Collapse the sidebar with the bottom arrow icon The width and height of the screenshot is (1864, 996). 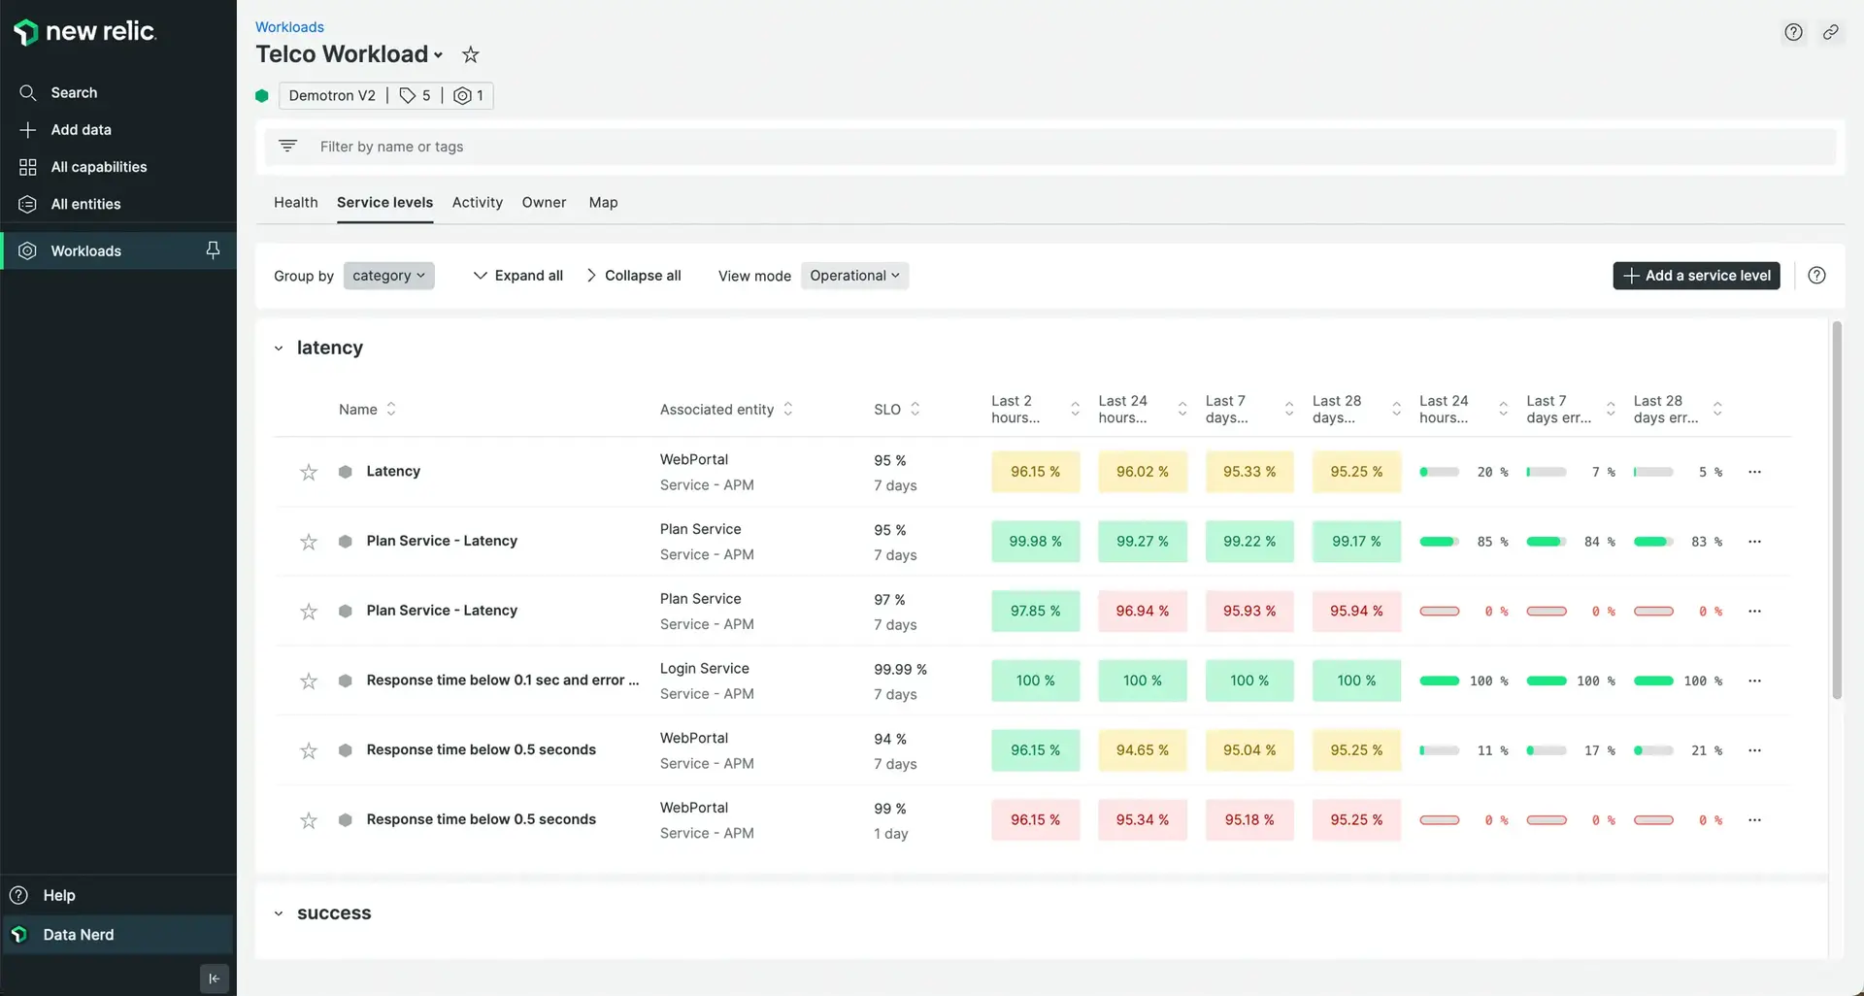click(214, 979)
